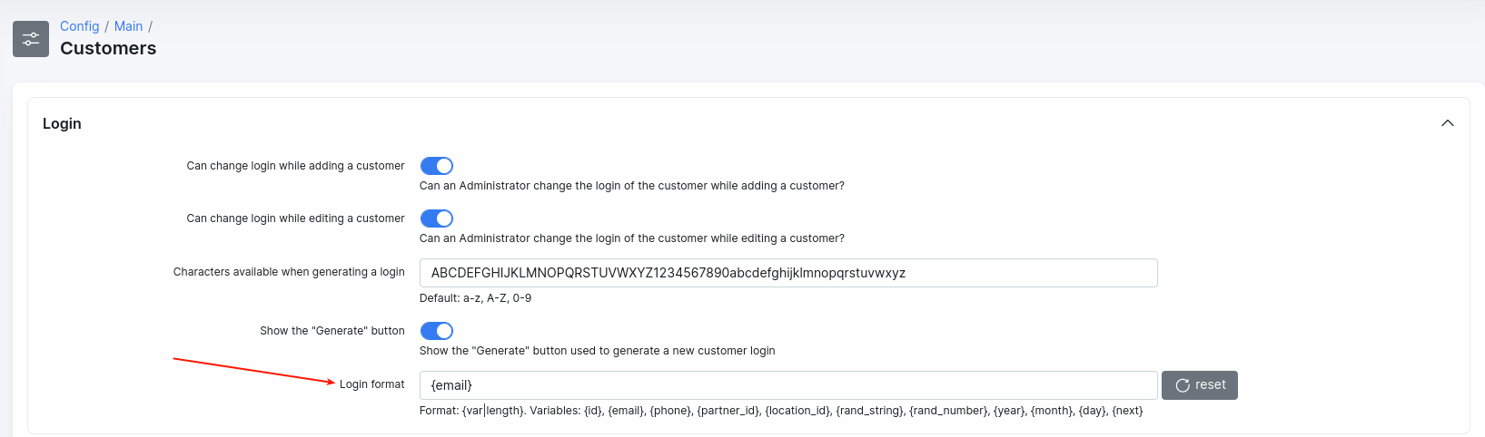Disable "Can change login while editing a customer"

coord(437,218)
